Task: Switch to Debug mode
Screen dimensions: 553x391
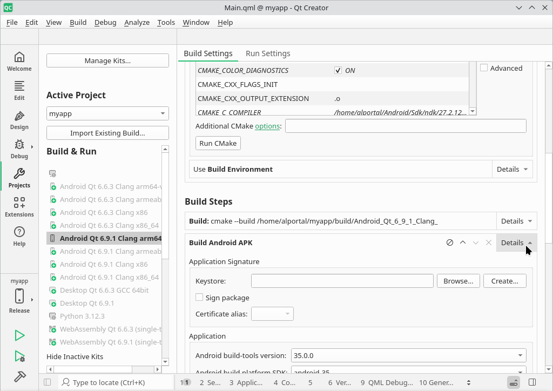Action: pos(19,149)
